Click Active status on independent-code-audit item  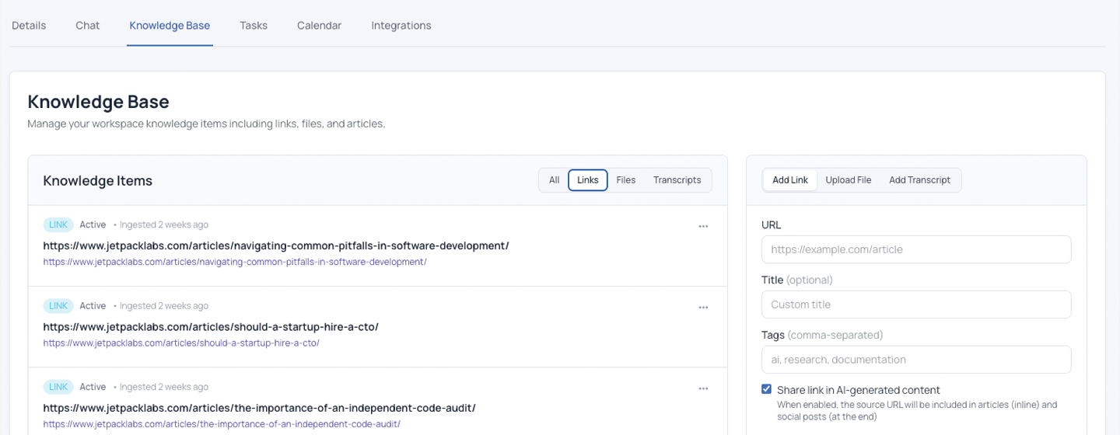click(x=93, y=387)
